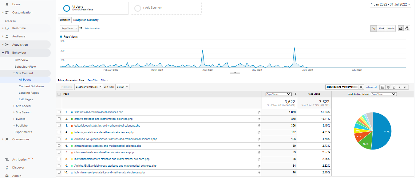Switch to the Navigation Summary tab
Screen dimensions: 415x178
[86, 20]
